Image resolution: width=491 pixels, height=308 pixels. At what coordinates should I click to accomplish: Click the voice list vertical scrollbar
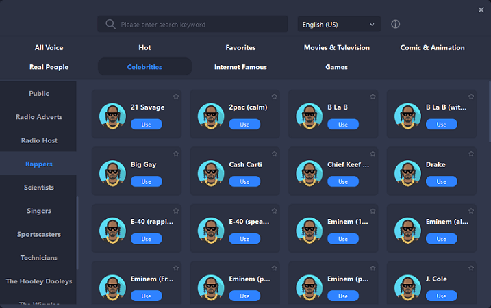pyautogui.click(x=490, y=112)
